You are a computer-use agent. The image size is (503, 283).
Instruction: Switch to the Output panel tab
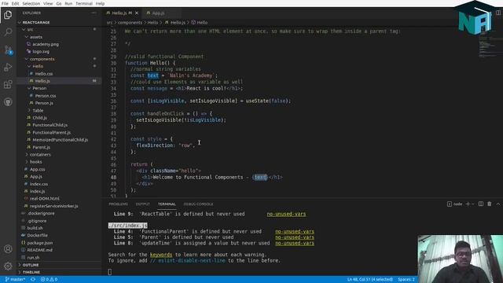[x=143, y=204]
